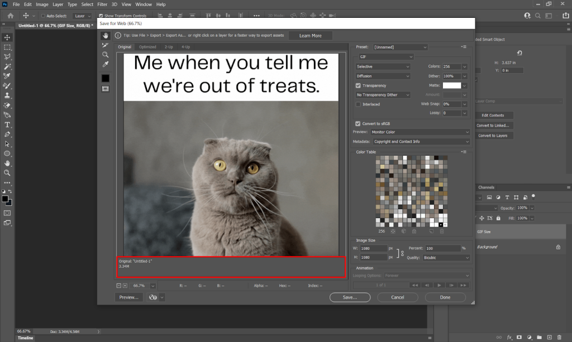Toggle Show Transform Controls checkbox
Viewport: 572px width, 342px height.
coord(101,16)
